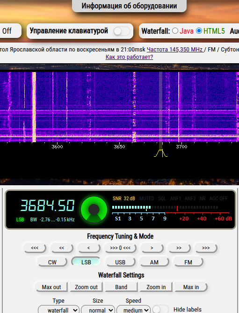Image resolution: width=239 pixels, height=313 pixels.
Task: Open the Type waterfall dropdown
Action: click(x=58, y=310)
